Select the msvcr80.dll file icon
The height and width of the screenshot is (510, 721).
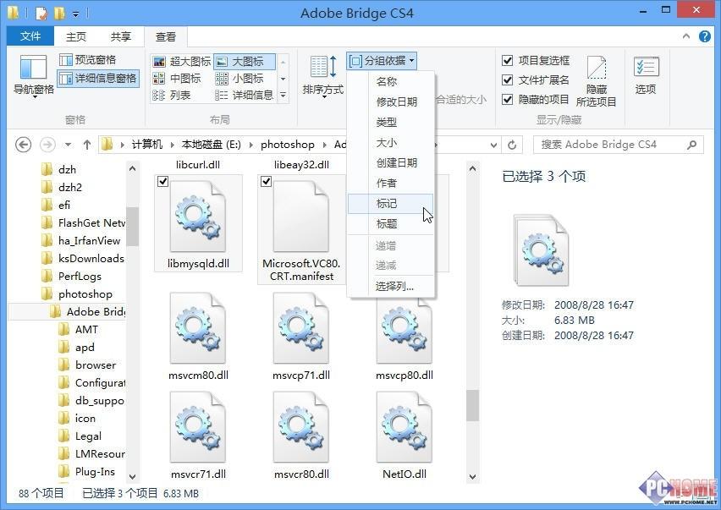(301, 427)
